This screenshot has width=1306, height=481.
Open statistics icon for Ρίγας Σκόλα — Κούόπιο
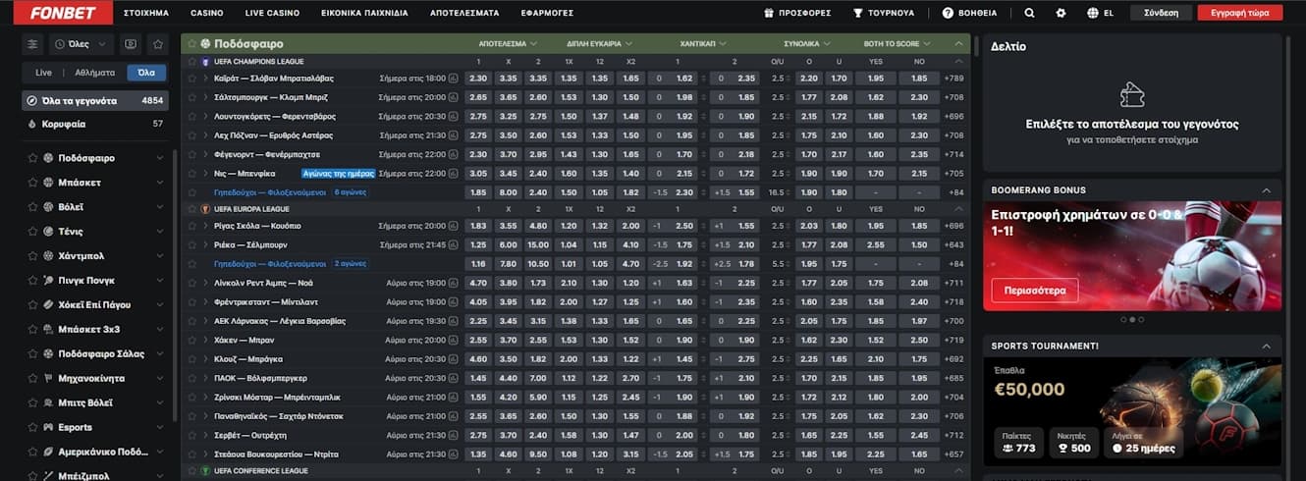tap(454, 227)
